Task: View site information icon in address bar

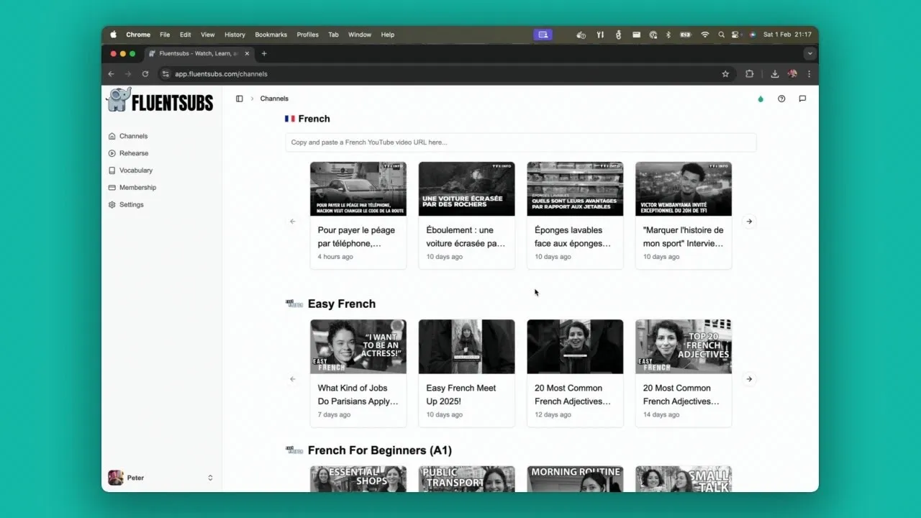Action: (x=165, y=73)
